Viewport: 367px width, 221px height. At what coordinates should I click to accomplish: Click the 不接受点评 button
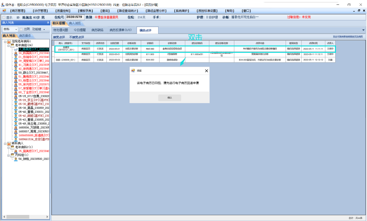coord(77,37)
